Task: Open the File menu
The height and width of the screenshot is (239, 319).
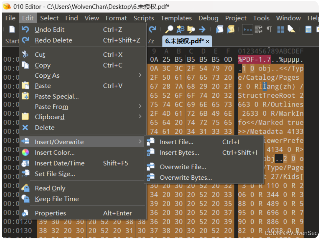Action: (x=10, y=18)
